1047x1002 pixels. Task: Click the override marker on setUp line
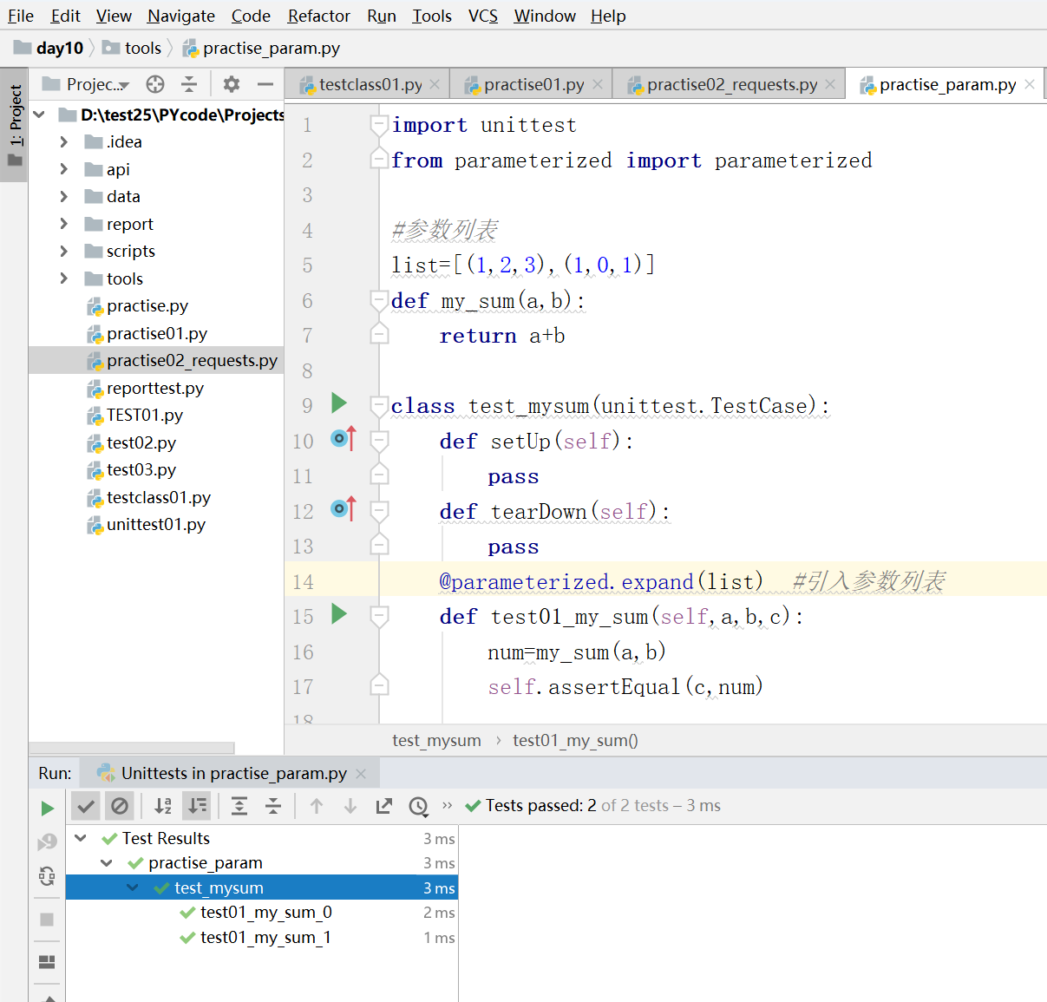344,439
